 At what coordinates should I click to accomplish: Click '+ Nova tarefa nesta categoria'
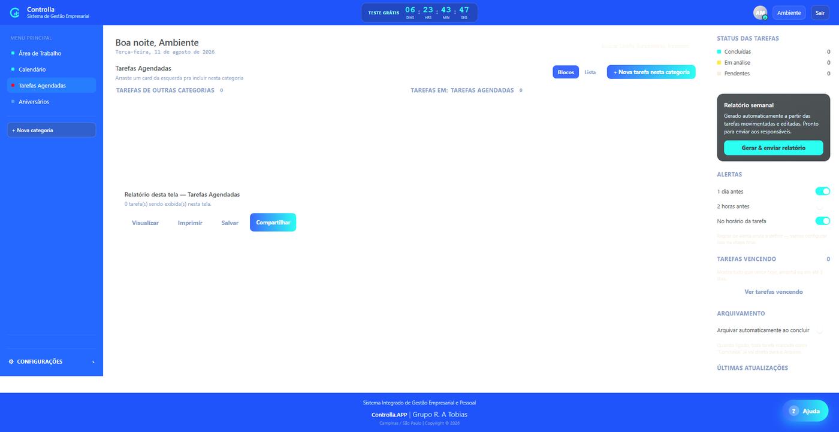tap(651, 72)
